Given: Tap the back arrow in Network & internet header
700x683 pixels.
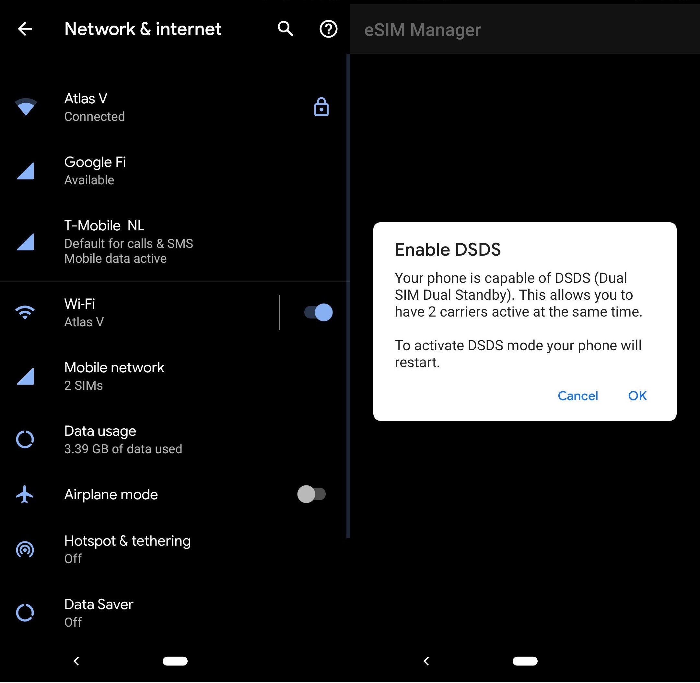Looking at the screenshot, I should (25, 29).
